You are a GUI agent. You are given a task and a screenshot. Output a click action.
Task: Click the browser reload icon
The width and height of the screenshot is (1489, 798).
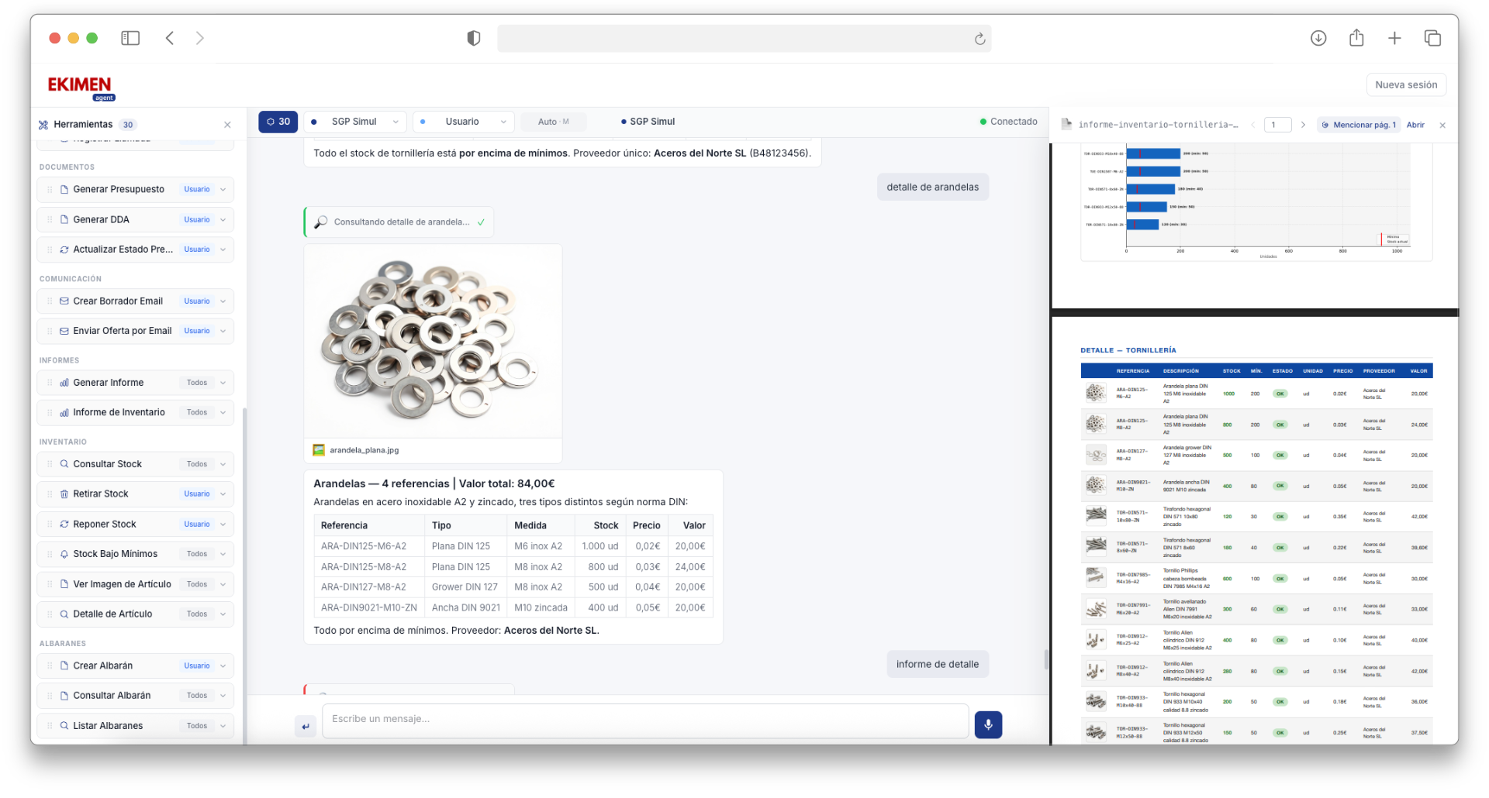979,39
